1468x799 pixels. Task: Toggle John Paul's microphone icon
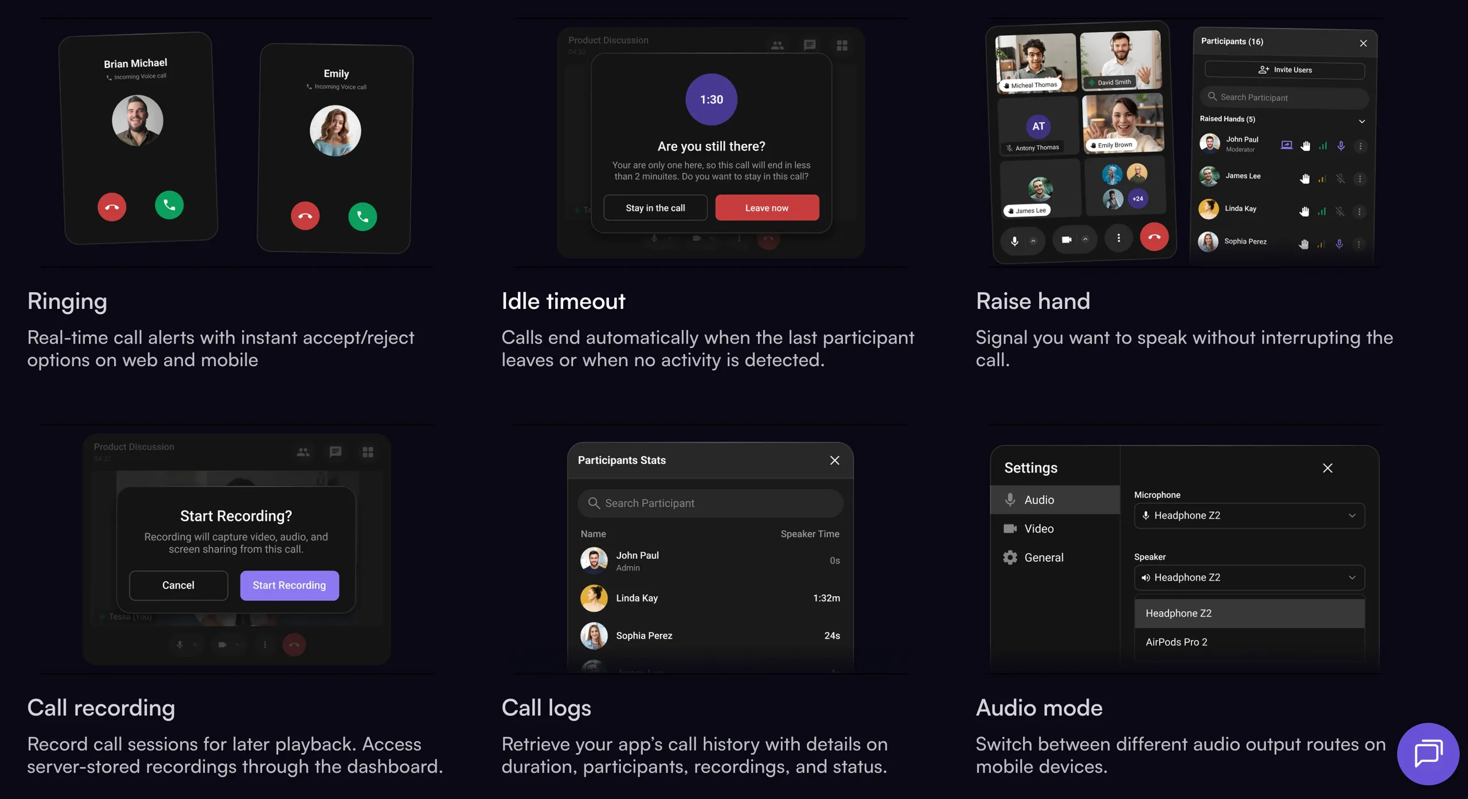click(1341, 146)
